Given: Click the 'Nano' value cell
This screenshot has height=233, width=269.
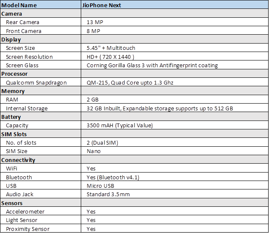Looking at the screenshot, I should click(x=175, y=151).
